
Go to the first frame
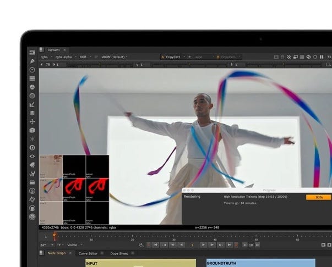156,245
